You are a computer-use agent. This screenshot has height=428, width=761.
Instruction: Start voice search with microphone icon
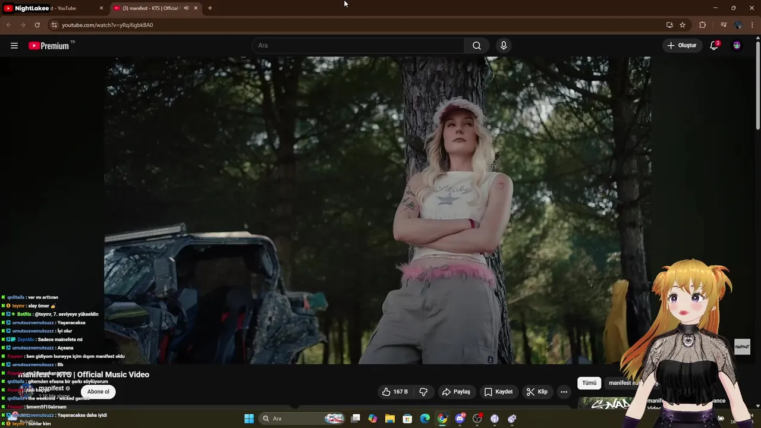point(504,46)
